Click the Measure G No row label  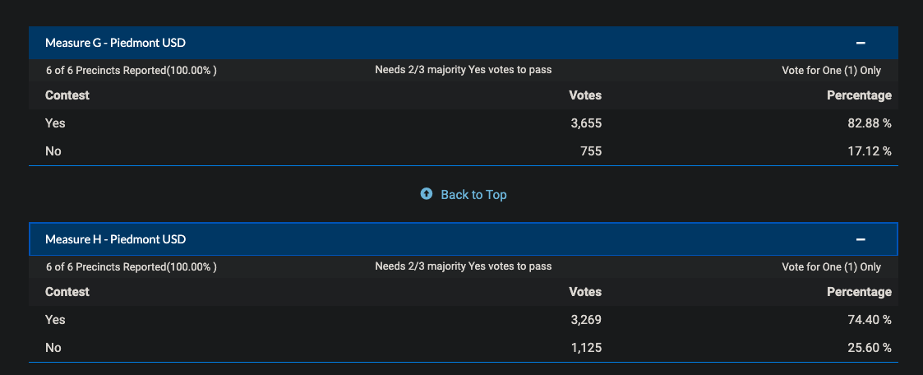click(53, 151)
